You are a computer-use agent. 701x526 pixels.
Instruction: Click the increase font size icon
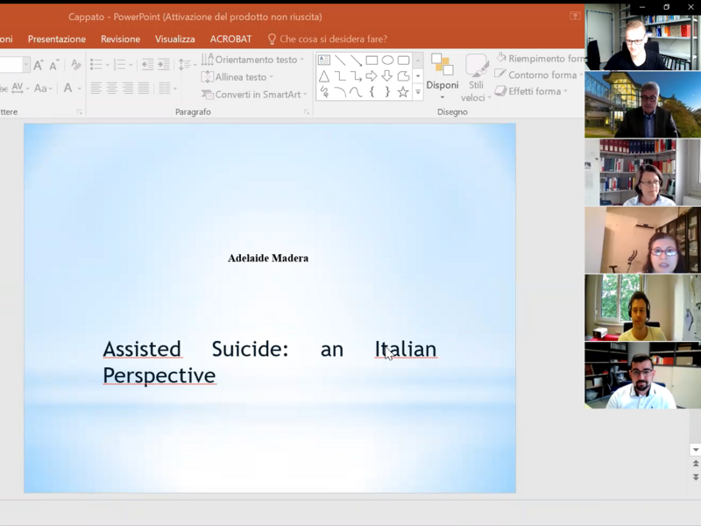39,65
